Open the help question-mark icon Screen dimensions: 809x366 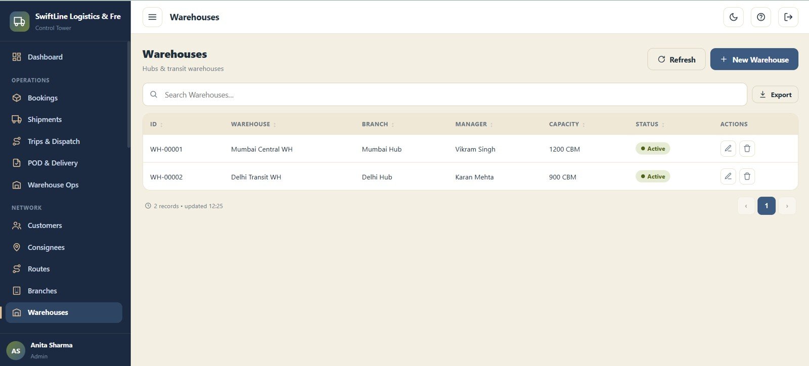click(761, 17)
